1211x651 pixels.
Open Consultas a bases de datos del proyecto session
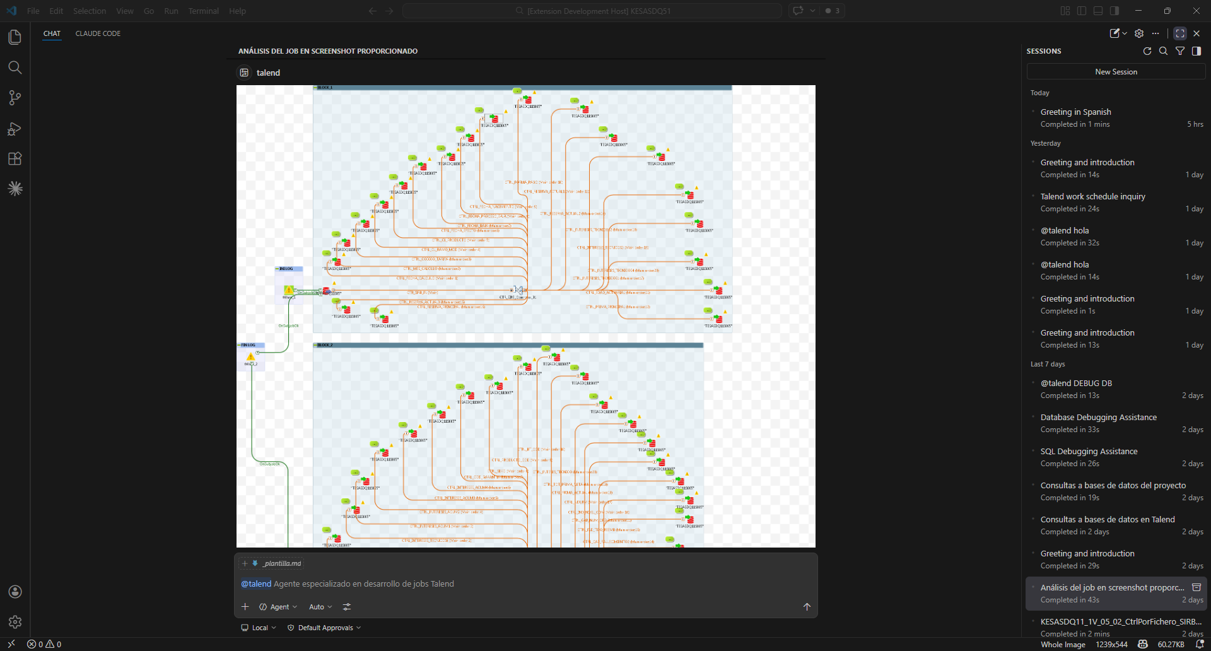(x=1116, y=491)
